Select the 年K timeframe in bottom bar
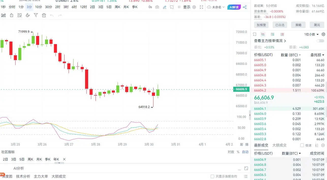Viewport: 327px width, 180px height. (56, 159)
